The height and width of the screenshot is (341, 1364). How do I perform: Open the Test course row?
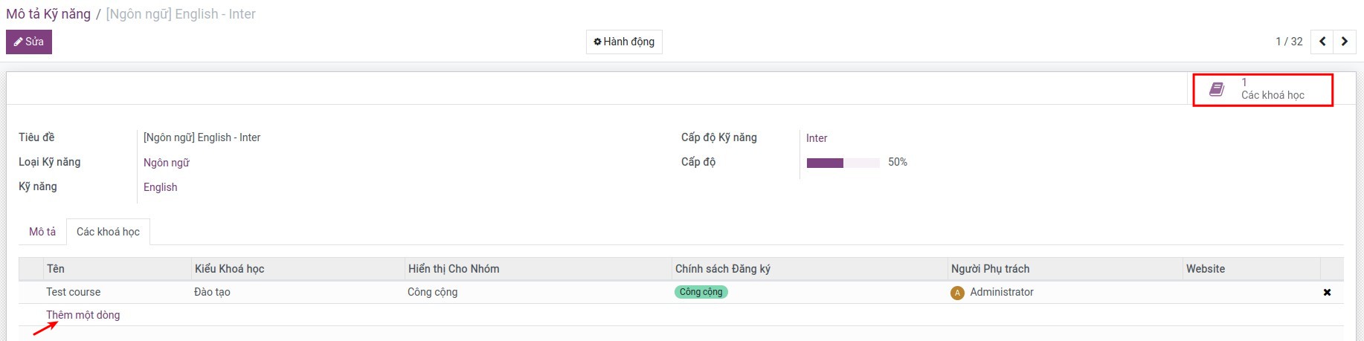pos(74,293)
